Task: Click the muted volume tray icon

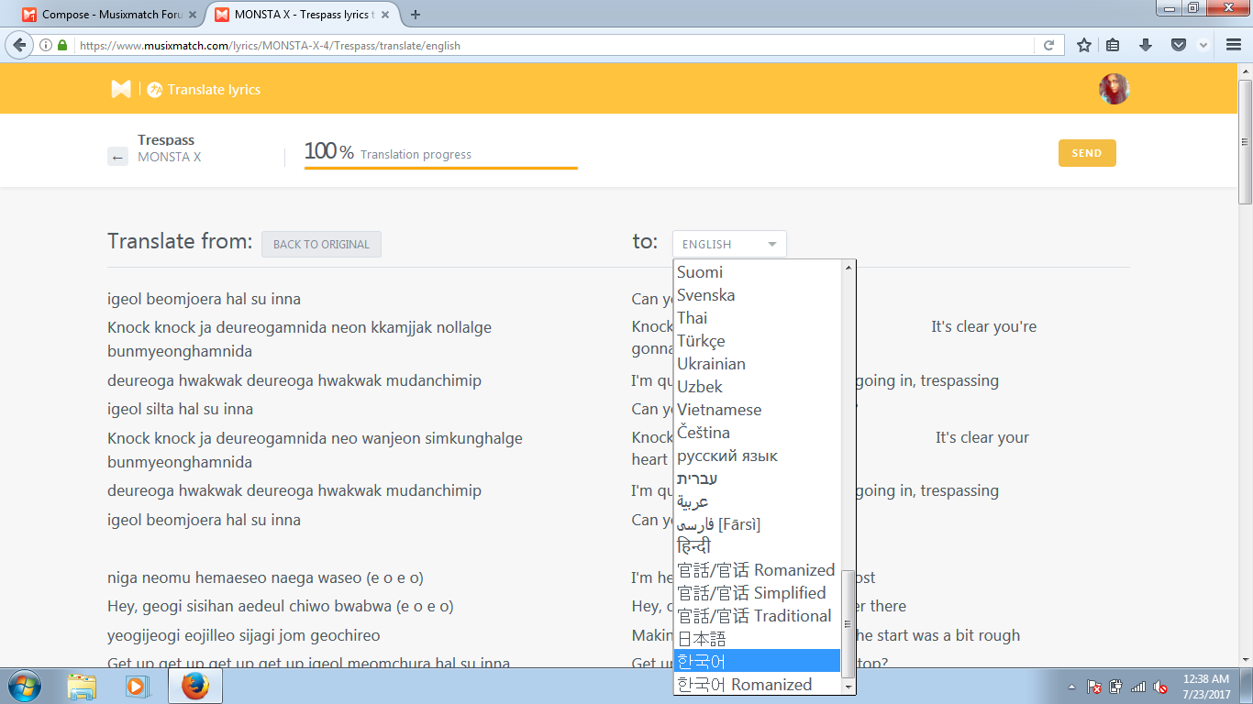Action: coord(1160,687)
